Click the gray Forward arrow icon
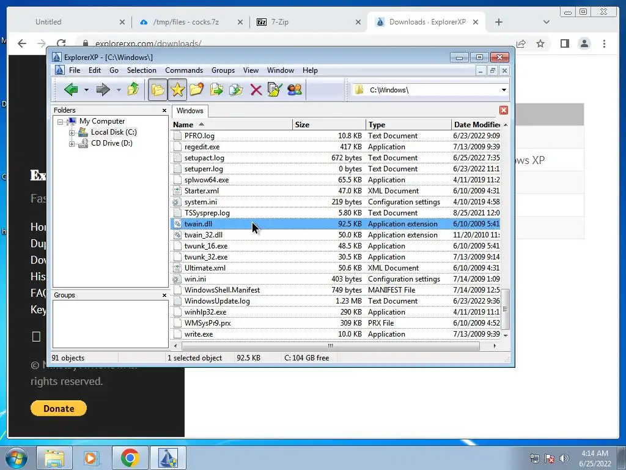Viewport: 626px width, 470px height. coord(103,89)
